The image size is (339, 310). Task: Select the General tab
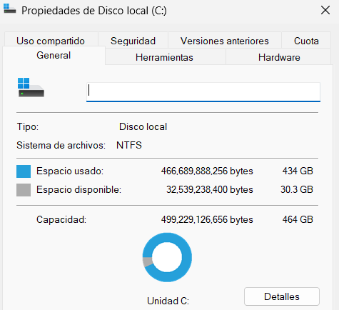click(x=54, y=55)
